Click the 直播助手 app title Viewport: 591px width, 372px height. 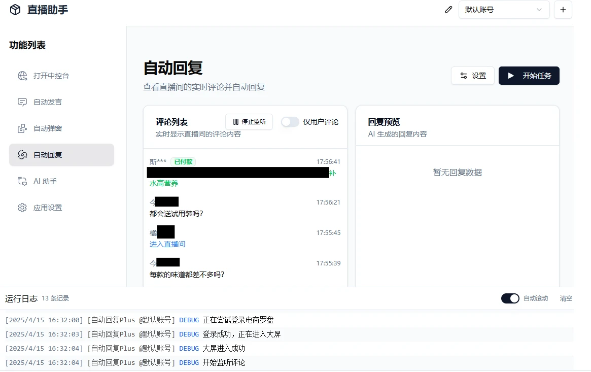pos(48,10)
